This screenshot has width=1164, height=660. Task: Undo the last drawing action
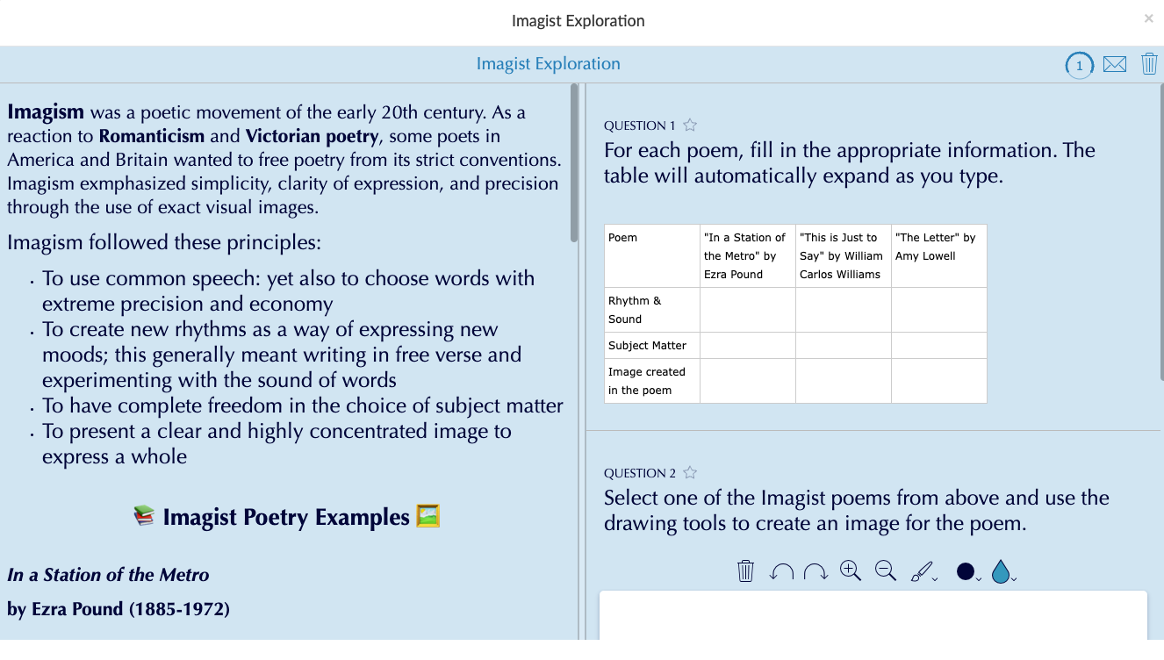point(780,570)
